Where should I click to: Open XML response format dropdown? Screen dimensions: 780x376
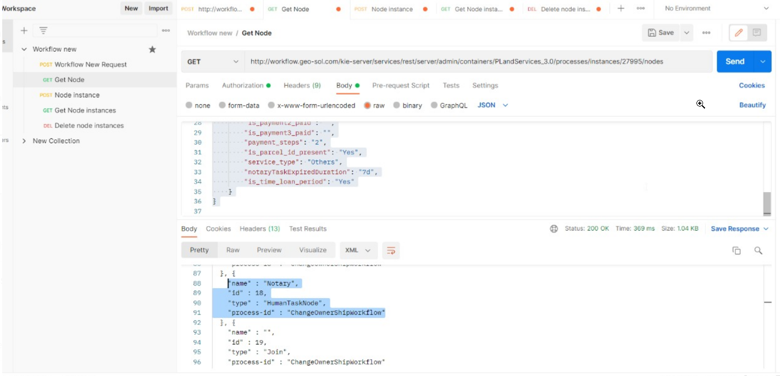358,250
